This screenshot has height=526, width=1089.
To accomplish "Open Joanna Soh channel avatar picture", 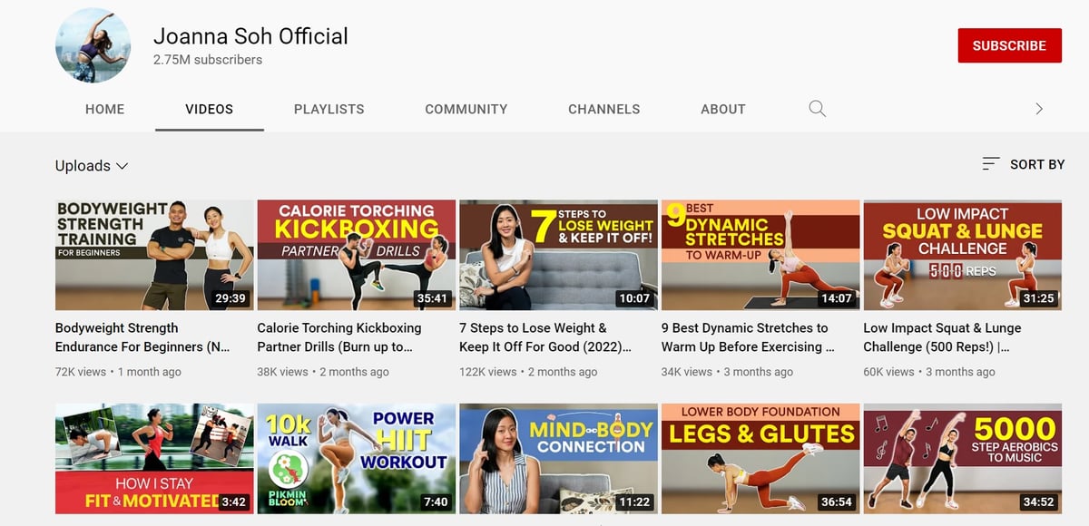I will (93, 46).
